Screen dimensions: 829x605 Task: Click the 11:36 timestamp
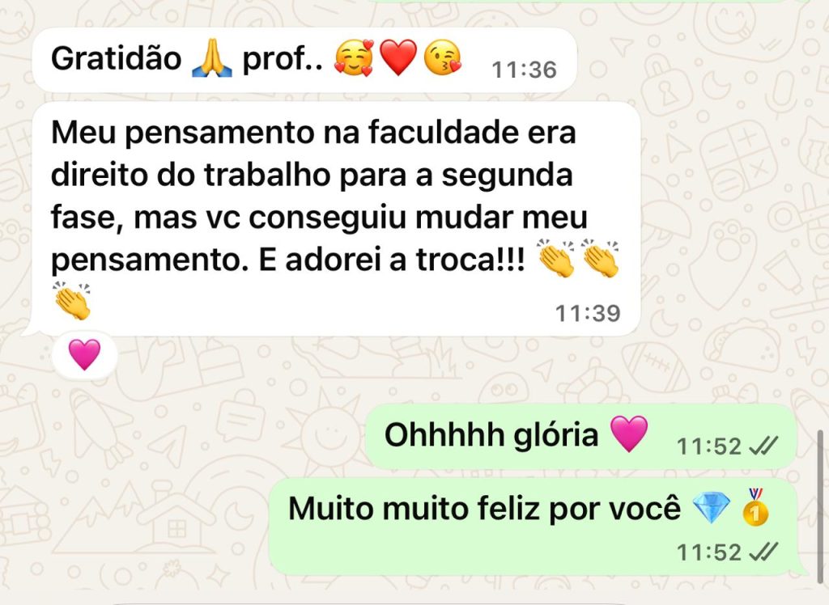(524, 70)
